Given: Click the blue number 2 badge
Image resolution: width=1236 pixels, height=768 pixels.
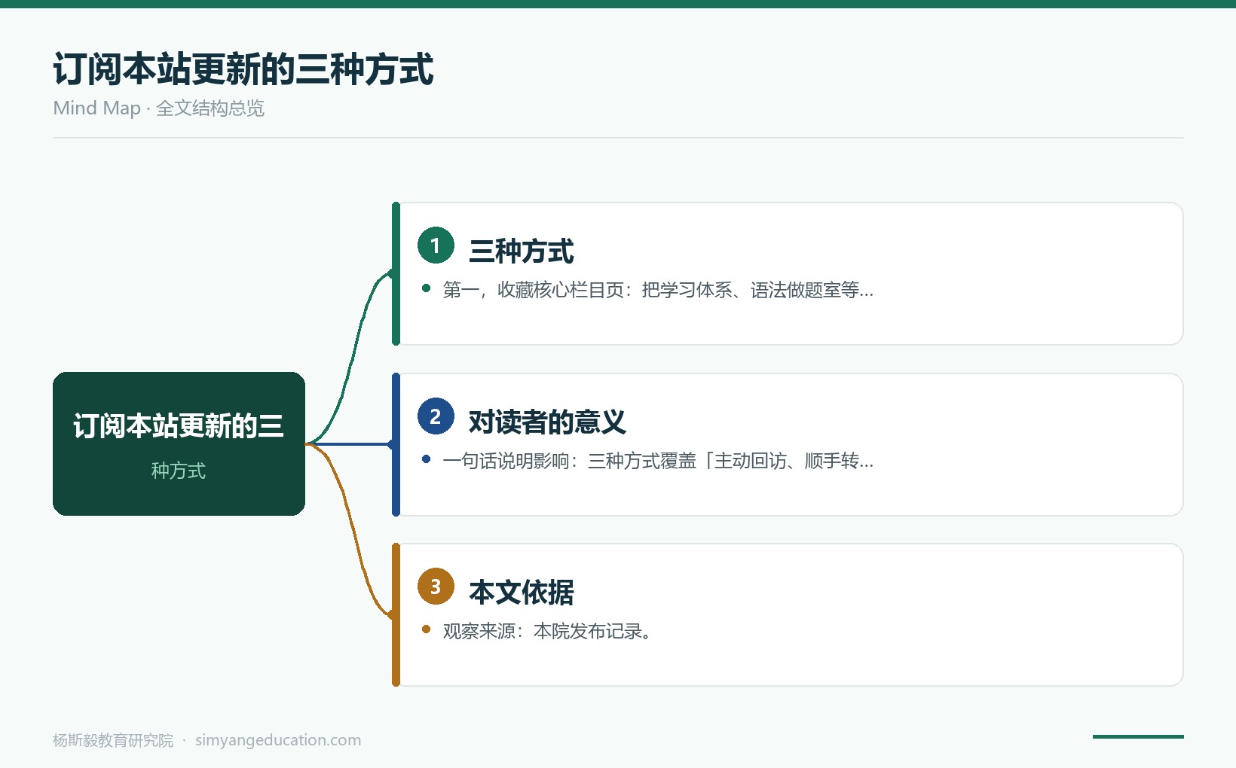Looking at the screenshot, I should click(x=436, y=416).
